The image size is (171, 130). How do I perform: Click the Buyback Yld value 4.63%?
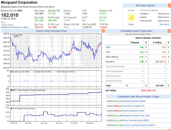(103, 13)
